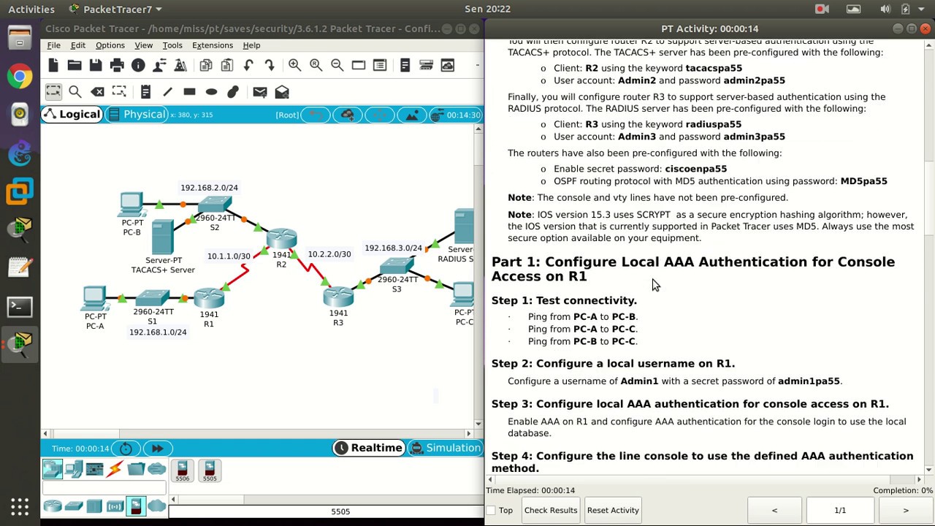The image size is (935, 526).
Task: Open the Help menu
Action: click(x=251, y=45)
